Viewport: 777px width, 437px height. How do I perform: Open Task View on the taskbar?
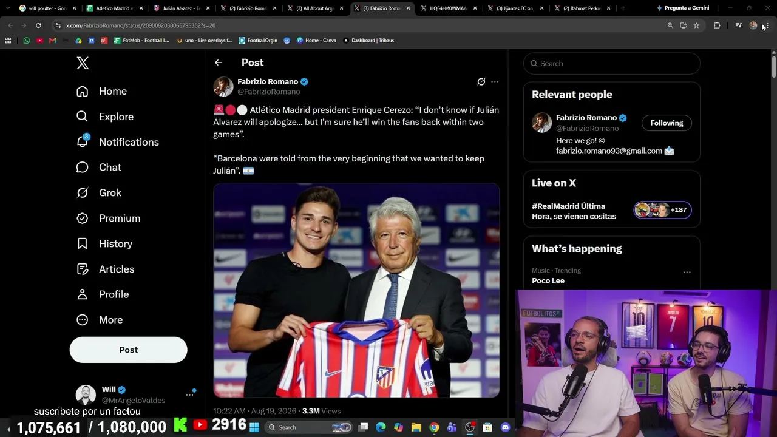point(363,427)
